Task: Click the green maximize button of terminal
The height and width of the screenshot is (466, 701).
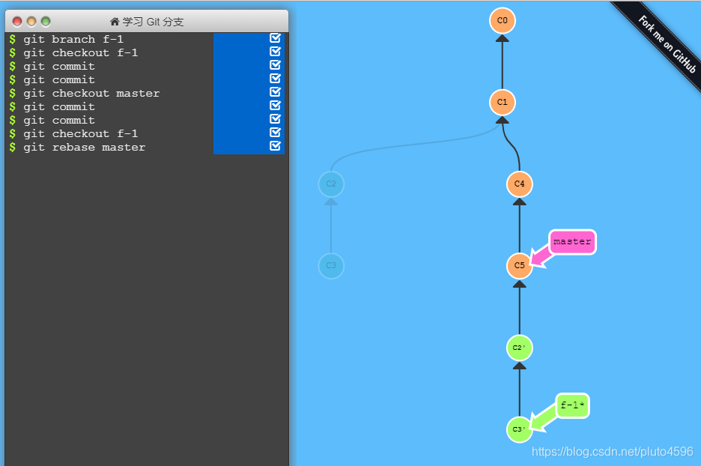Action: coord(46,21)
